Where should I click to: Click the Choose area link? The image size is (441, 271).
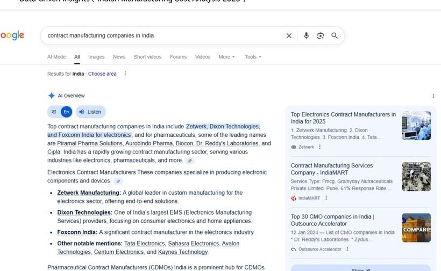pos(102,74)
